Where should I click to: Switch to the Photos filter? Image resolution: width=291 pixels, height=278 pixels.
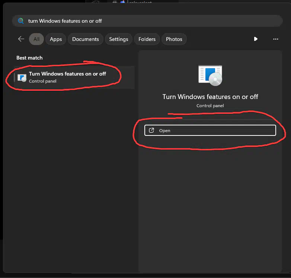pyautogui.click(x=174, y=39)
